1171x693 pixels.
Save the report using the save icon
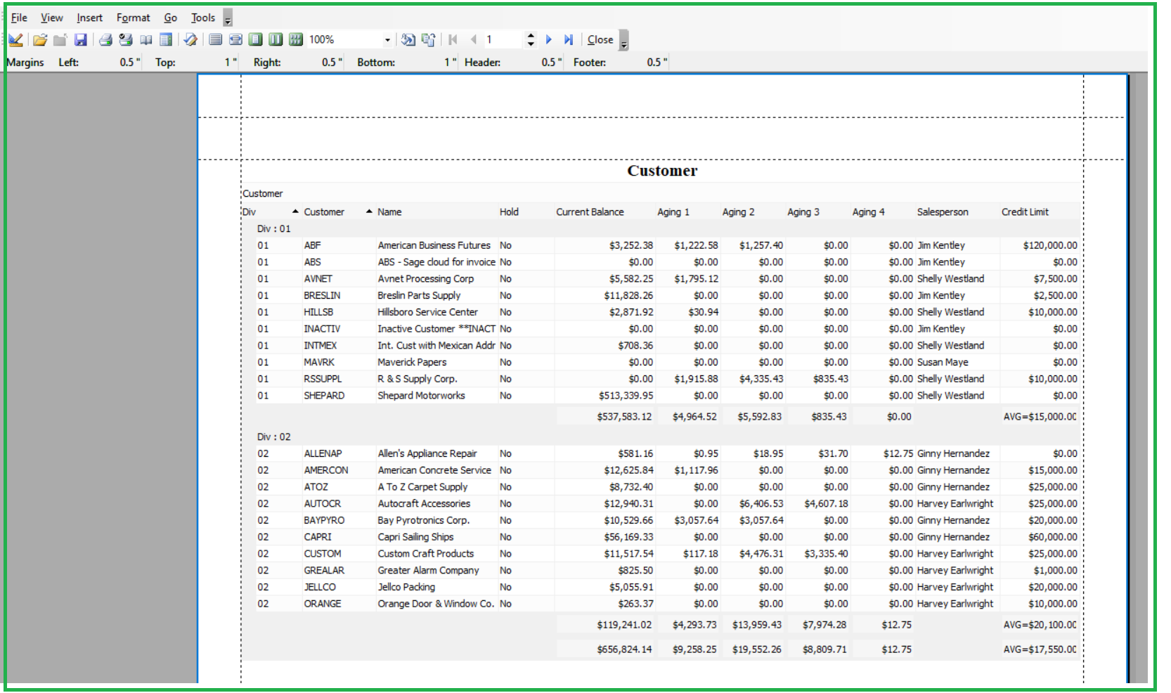pyautogui.click(x=81, y=39)
